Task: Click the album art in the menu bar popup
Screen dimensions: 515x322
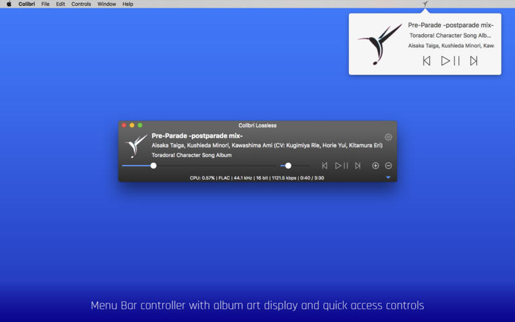Action: 379,44
